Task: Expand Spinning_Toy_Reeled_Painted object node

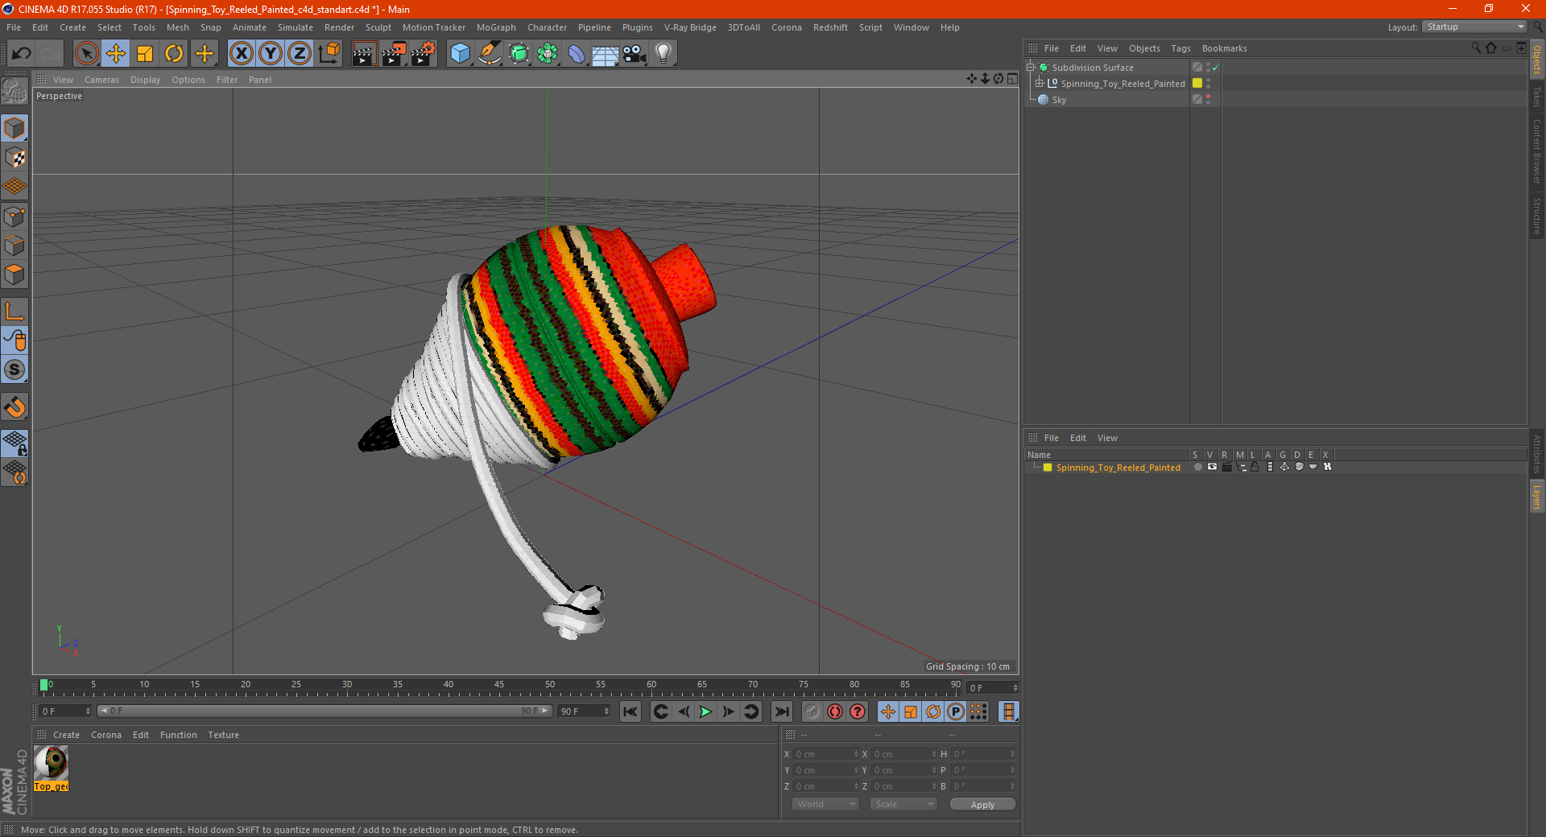Action: click(1040, 84)
